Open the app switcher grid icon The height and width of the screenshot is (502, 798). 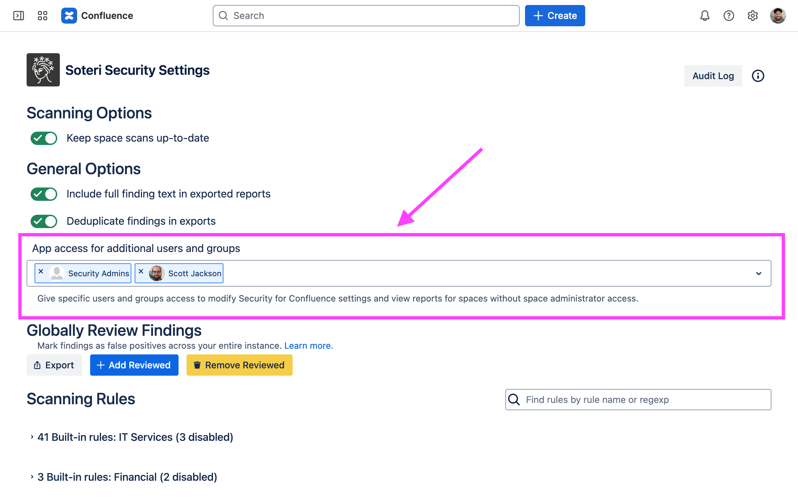coord(43,16)
